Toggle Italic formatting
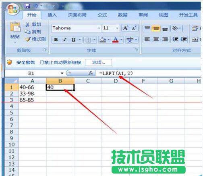203x176 pixels. (x=65, y=40)
